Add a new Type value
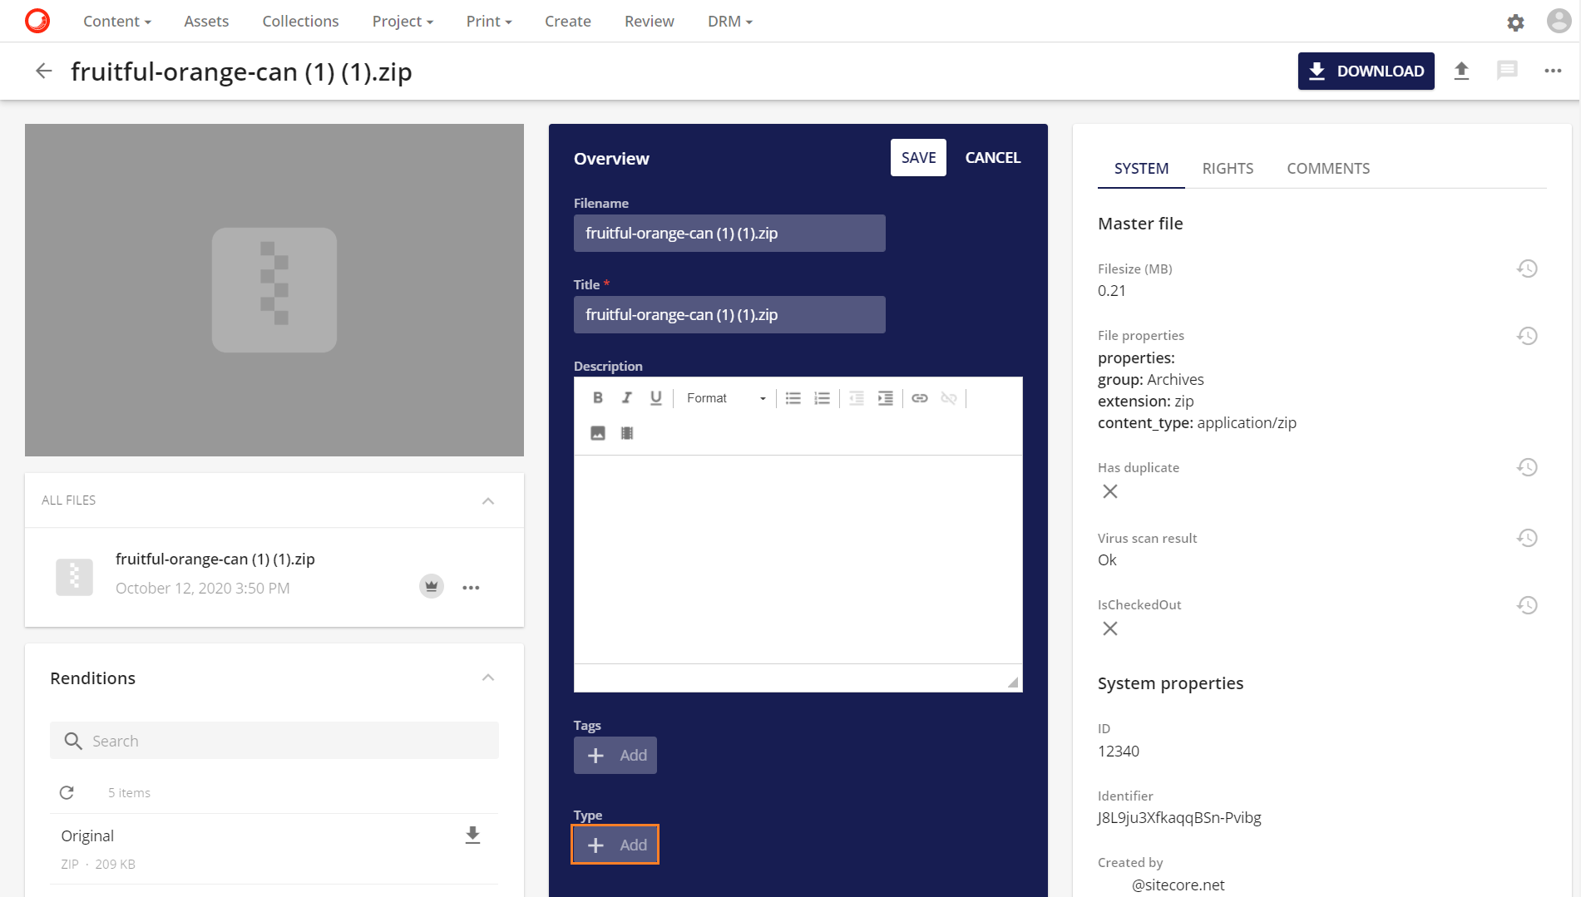 [x=615, y=845]
